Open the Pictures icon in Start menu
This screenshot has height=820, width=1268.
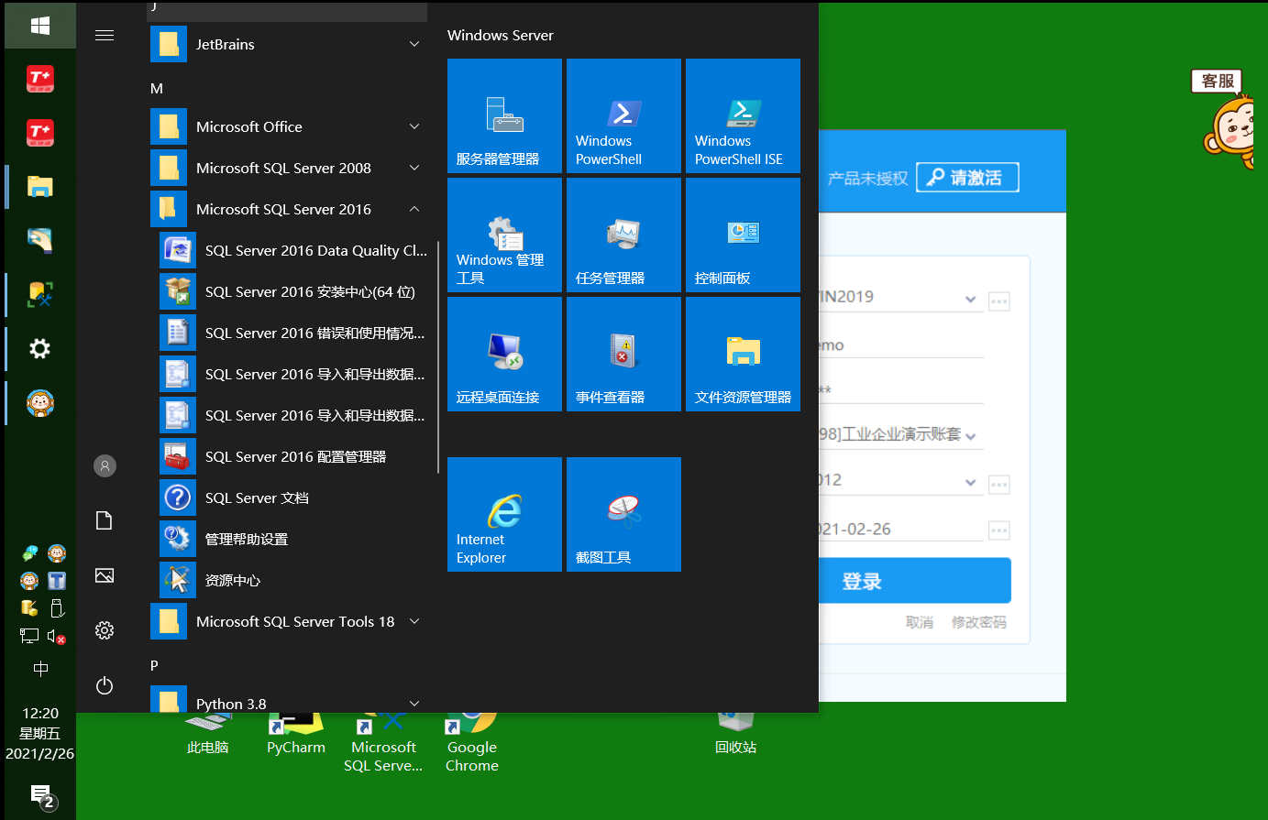[105, 575]
